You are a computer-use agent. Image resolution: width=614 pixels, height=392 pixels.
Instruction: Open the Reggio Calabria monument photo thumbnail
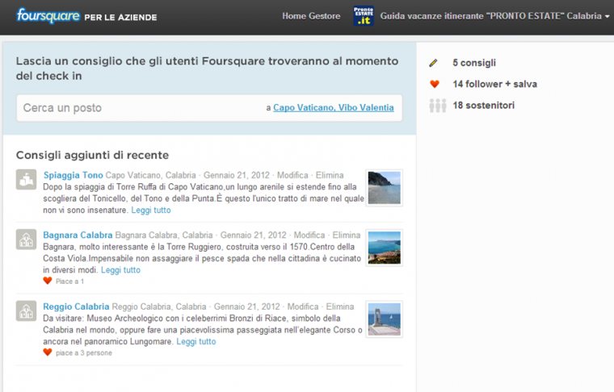pyautogui.click(x=384, y=319)
